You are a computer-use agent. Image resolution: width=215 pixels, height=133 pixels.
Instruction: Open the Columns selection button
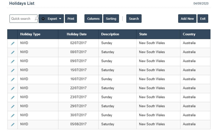tap(93, 19)
